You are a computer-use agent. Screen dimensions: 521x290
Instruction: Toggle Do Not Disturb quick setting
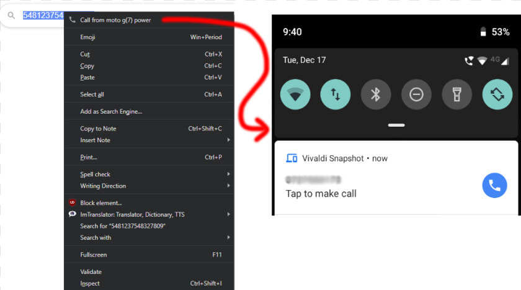click(416, 94)
